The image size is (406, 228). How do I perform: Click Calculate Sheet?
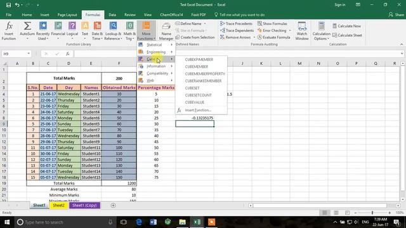tap(347, 35)
